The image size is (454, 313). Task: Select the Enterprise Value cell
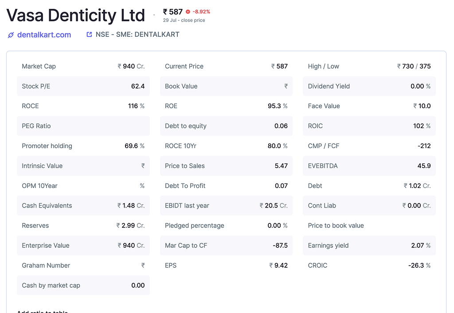[x=83, y=245]
